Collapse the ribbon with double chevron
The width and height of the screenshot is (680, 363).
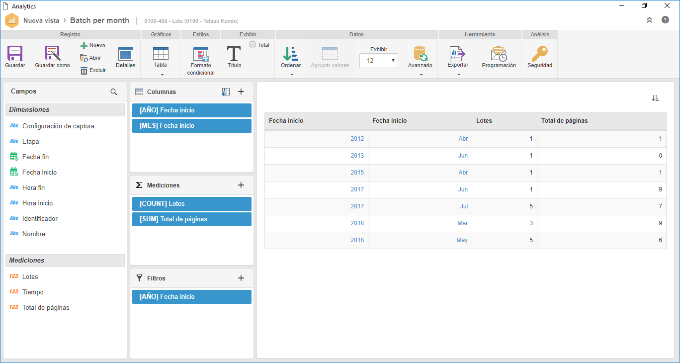coord(649,20)
